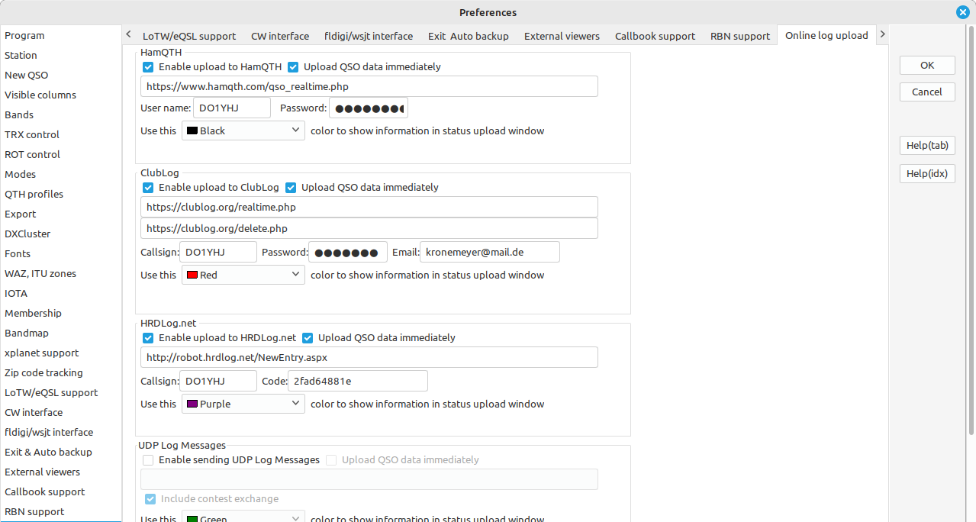Click the red color swatch in ClubLog
The image size is (976, 522).
click(192, 275)
